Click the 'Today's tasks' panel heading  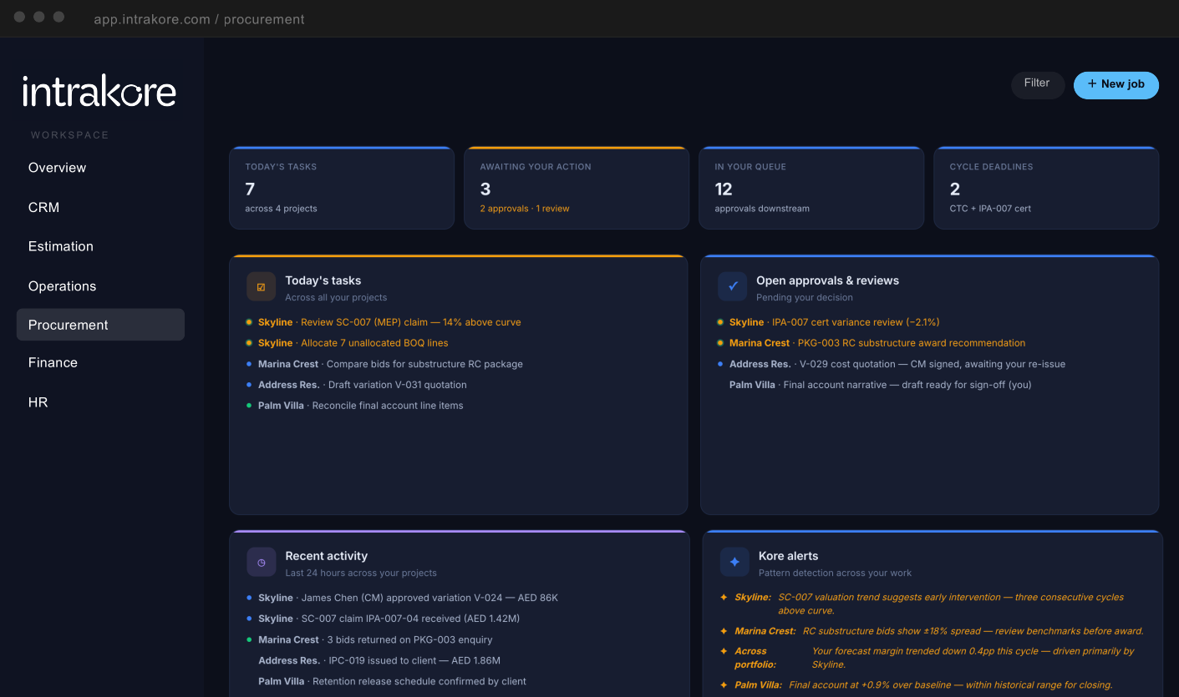click(323, 280)
